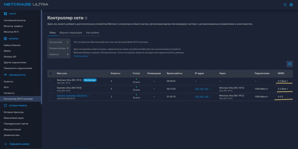Click the NDMS column header
The image size is (298, 149).
[281, 73]
